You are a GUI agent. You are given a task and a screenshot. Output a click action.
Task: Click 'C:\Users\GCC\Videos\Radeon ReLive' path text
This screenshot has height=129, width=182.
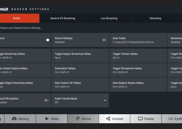[x=133, y=42]
